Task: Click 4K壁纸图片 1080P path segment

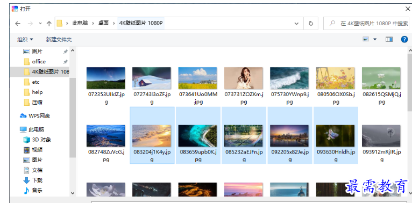Action: 141,23
